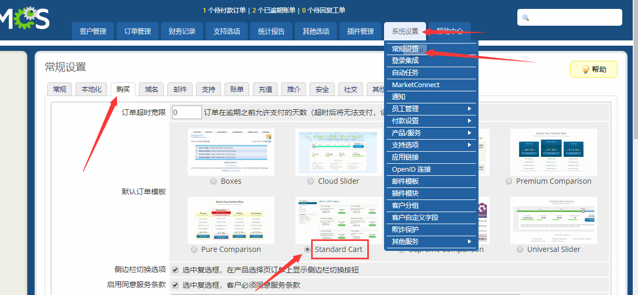Open the 订单管理 navigation menu
Screen dimensions: 638x295
(x=137, y=31)
